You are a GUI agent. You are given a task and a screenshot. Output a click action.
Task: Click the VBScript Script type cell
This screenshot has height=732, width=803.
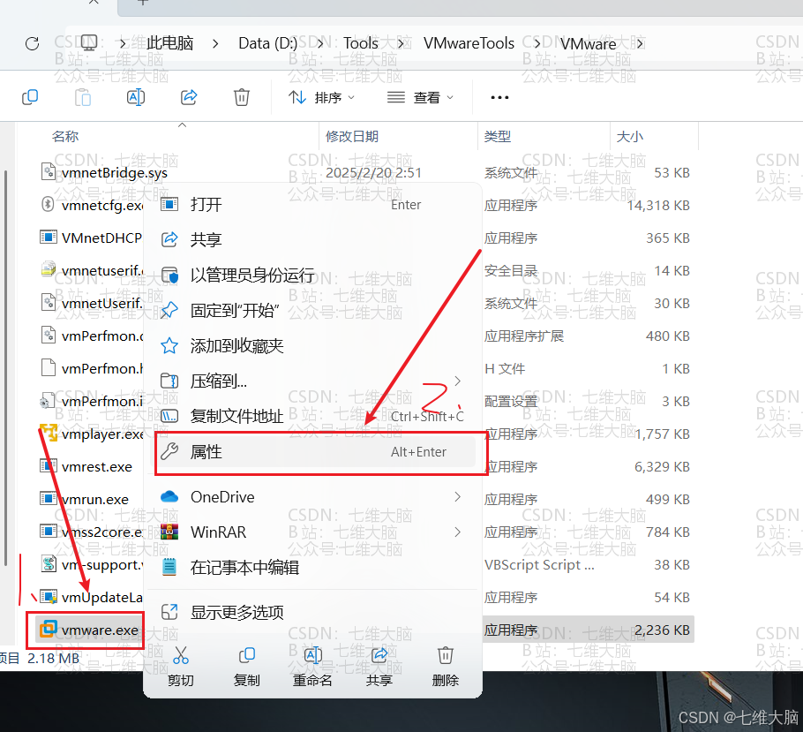point(539,565)
